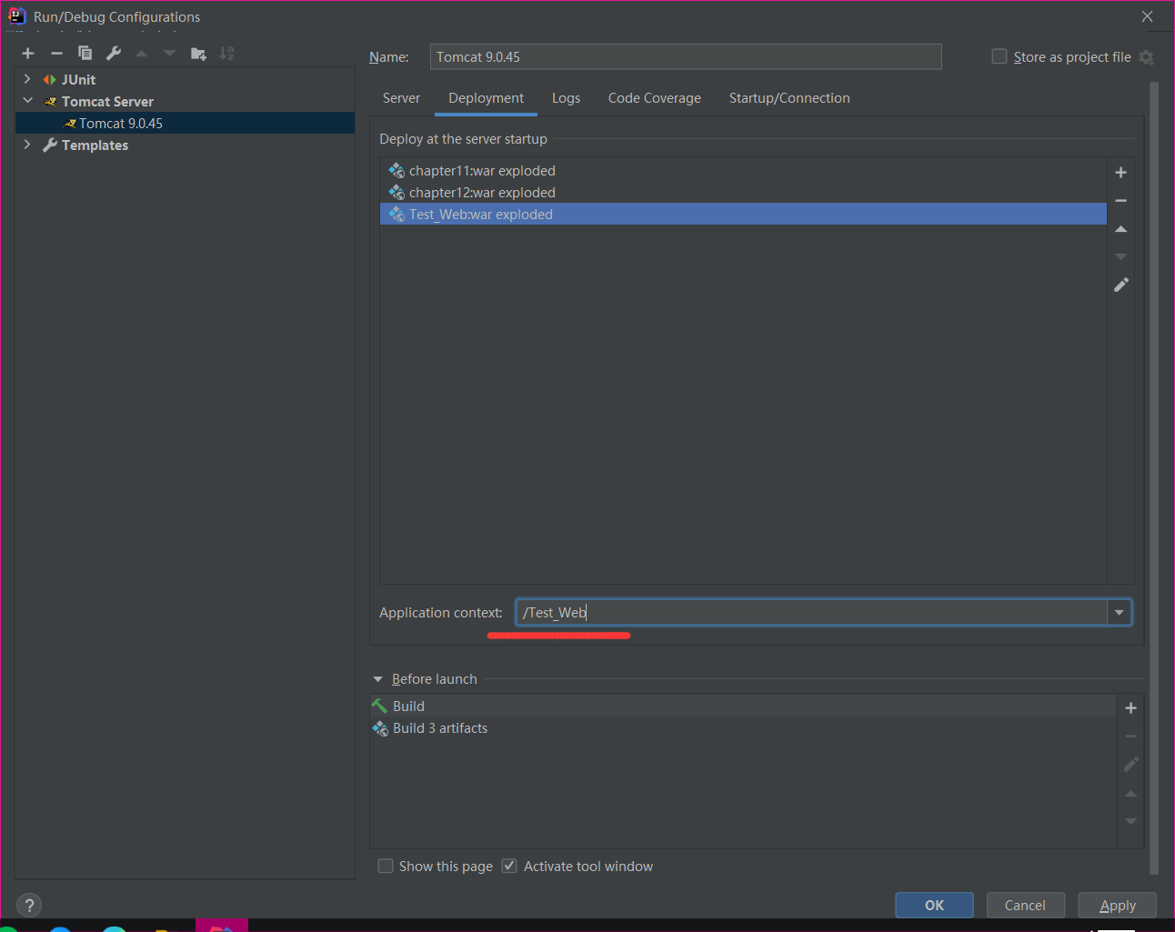Viewport: 1175px width, 932px height.
Task: Move Before launch task down
Action: point(1130,821)
